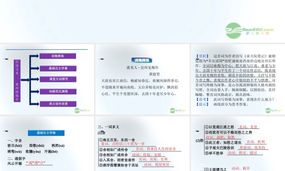
Task: Click the 美文佳作欣赏 purple box
Action: coord(58,104)
